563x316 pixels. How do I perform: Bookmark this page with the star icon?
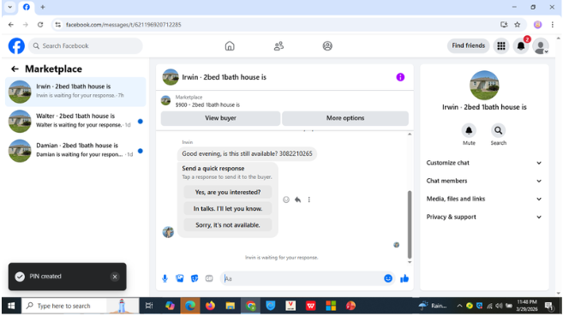pos(517,25)
